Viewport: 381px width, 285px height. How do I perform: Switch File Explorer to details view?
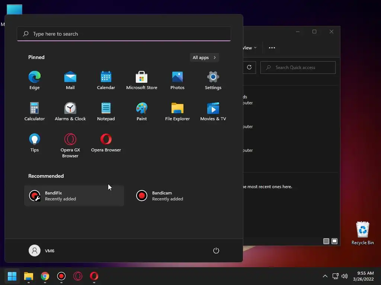coord(326,241)
